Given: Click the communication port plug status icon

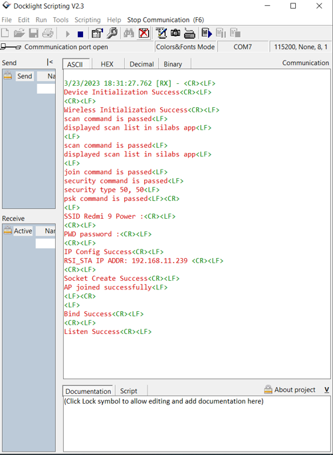Looking at the screenshot, I should pos(11,47).
